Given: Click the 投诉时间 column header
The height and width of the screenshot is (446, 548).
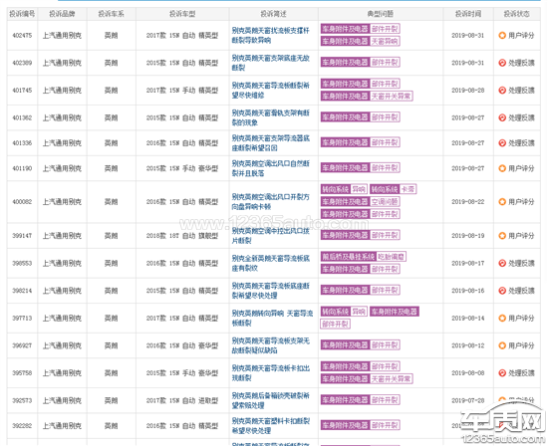Looking at the screenshot, I should tap(468, 14).
